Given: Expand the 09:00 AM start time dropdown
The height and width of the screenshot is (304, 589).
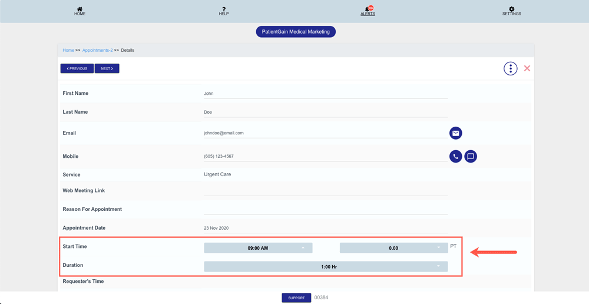Looking at the screenshot, I should (x=258, y=248).
